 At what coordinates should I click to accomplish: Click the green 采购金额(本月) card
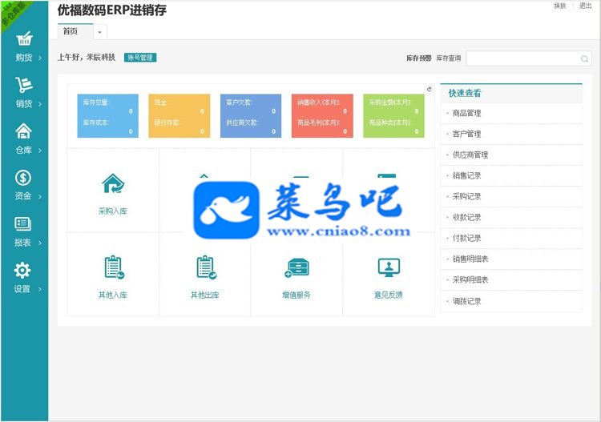click(393, 115)
